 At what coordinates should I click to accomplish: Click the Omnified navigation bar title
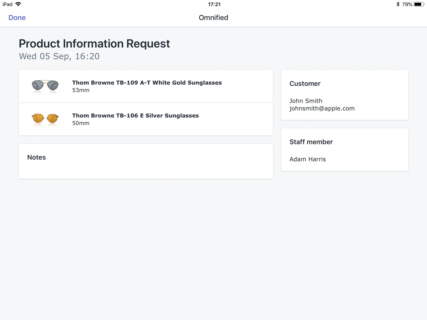213,18
